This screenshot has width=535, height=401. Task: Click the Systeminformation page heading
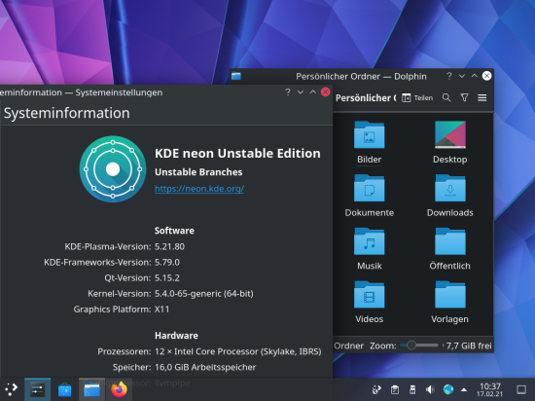click(67, 113)
